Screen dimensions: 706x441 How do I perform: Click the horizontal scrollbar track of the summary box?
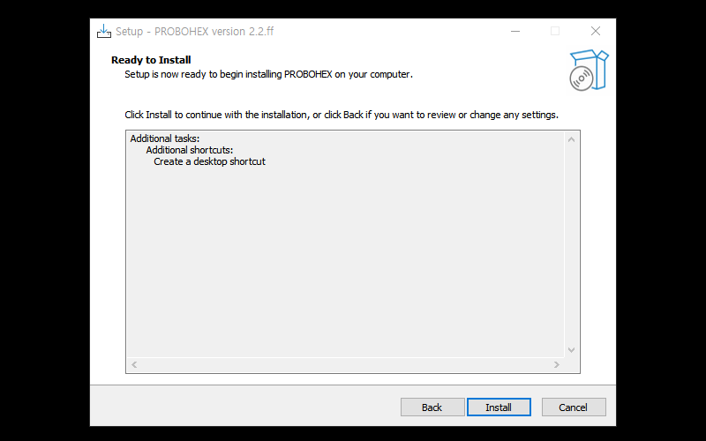345,364
